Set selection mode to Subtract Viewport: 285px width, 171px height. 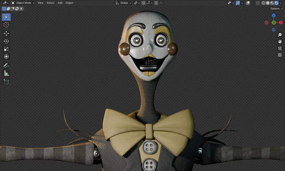pyautogui.click(x=13, y=9)
